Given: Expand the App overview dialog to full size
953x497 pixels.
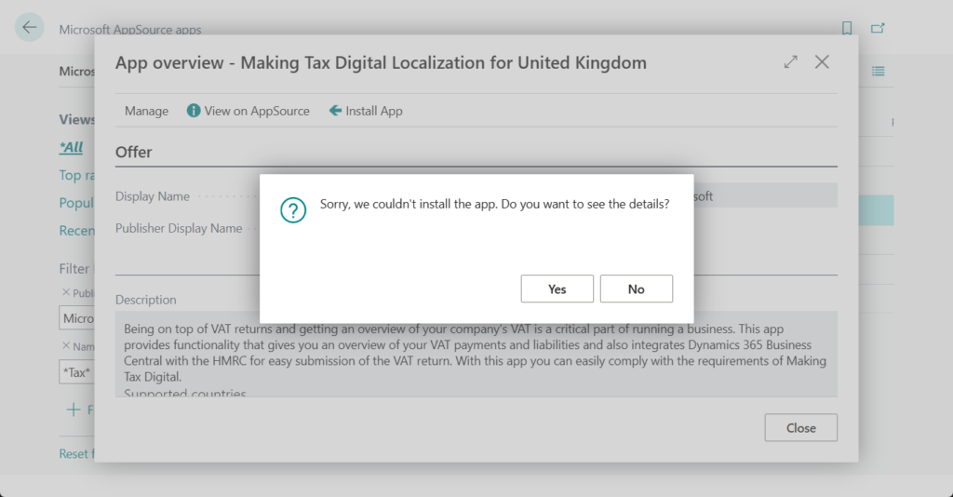Looking at the screenshot, I should point(790,62).
